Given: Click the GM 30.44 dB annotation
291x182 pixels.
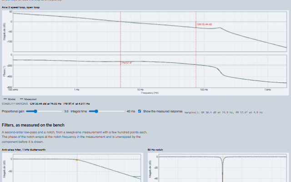Looking at the screenshot, I should click(x=204, y=24).
